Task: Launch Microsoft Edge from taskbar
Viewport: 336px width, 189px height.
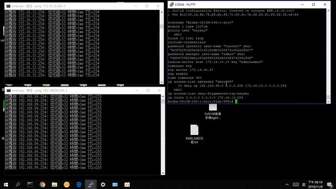Action: 79,184
